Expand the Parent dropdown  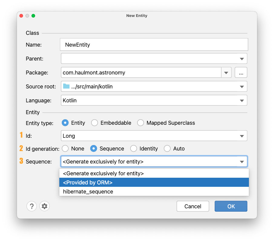242,59
